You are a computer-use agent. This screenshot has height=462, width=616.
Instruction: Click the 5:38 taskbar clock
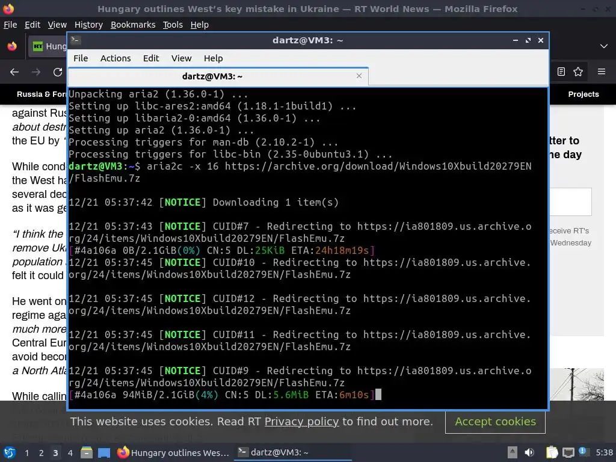pos(604,452)
